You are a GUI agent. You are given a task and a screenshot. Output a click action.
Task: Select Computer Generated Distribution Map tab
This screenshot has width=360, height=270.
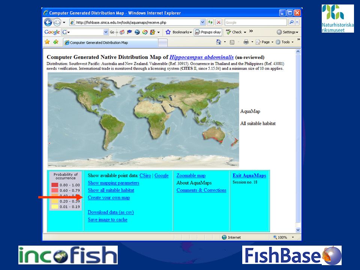point(110,42)
